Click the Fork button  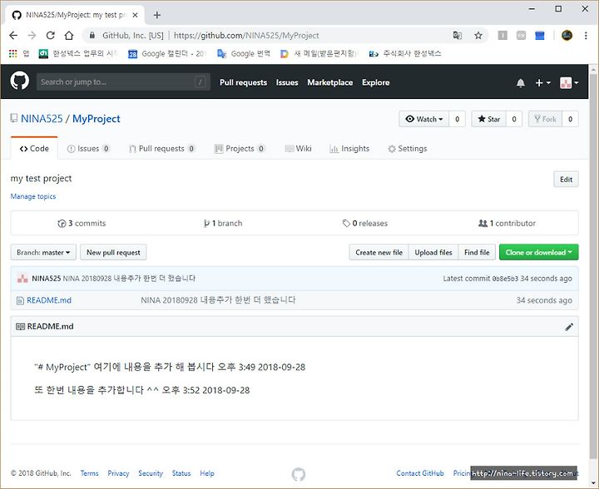pos(545,119)
